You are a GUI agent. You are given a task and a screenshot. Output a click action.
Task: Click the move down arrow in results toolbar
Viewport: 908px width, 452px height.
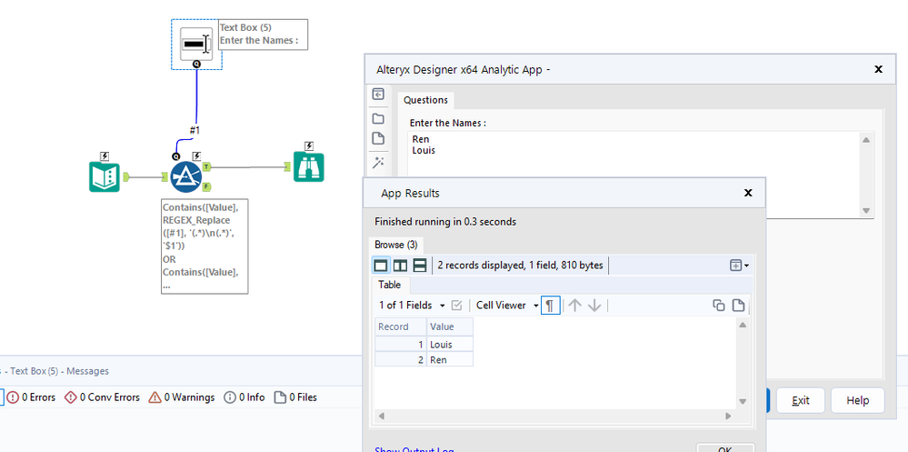(x=594, y=306)
